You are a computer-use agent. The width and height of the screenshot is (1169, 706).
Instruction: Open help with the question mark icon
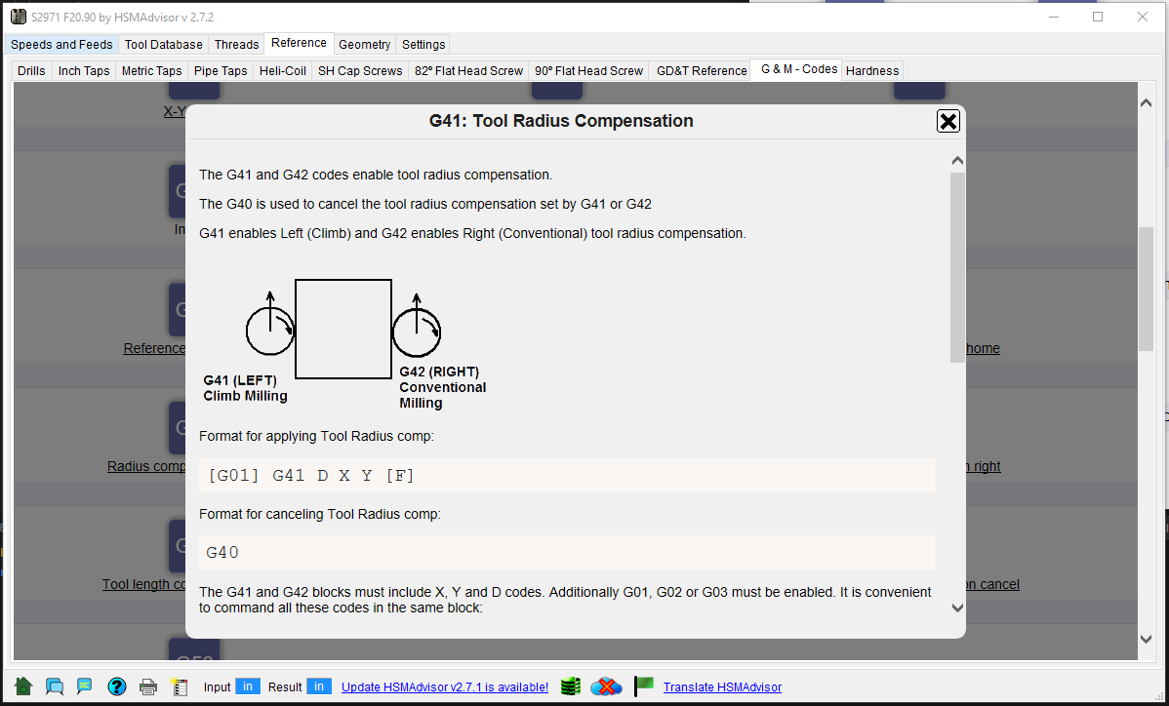click(117, 686)
